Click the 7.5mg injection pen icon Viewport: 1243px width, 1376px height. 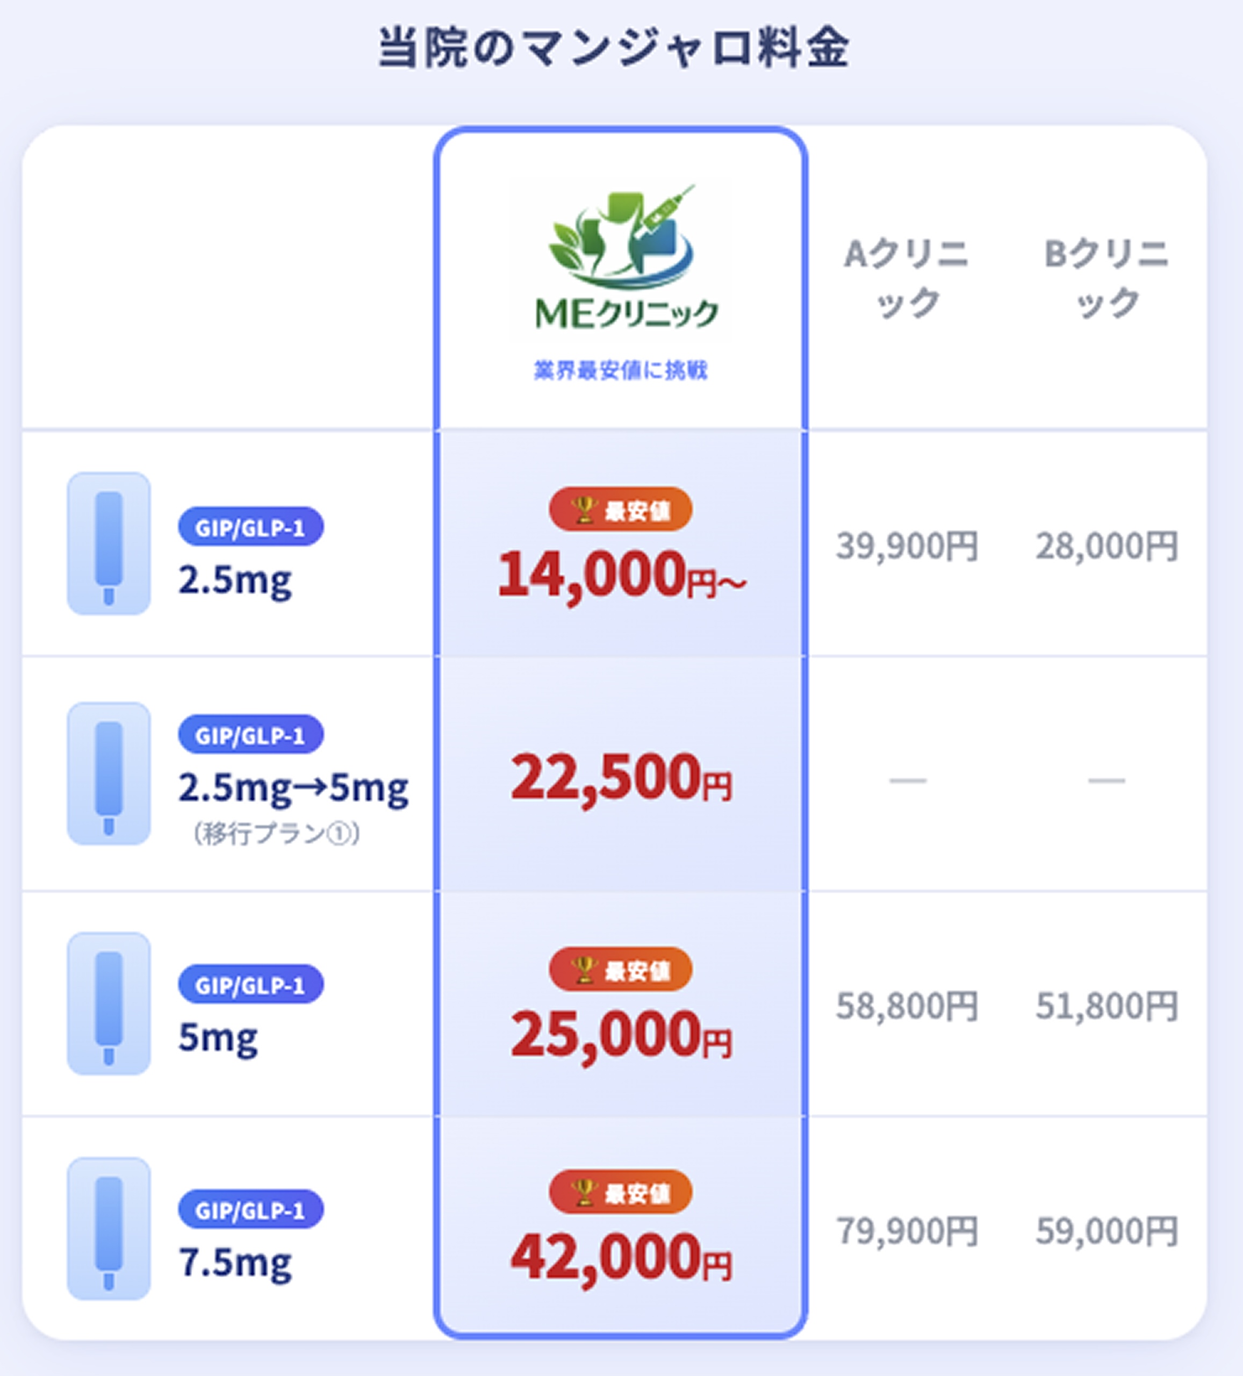(x=109, y=1229)
